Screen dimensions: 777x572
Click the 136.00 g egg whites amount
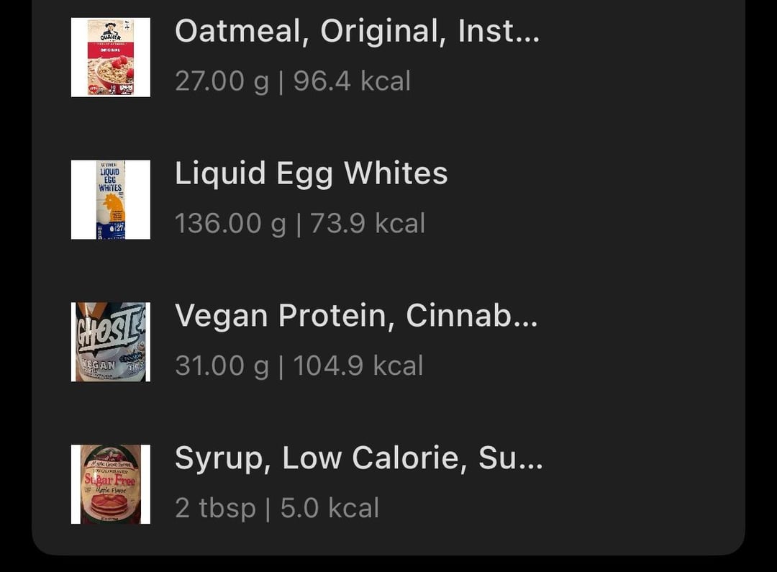click(230, 224)
